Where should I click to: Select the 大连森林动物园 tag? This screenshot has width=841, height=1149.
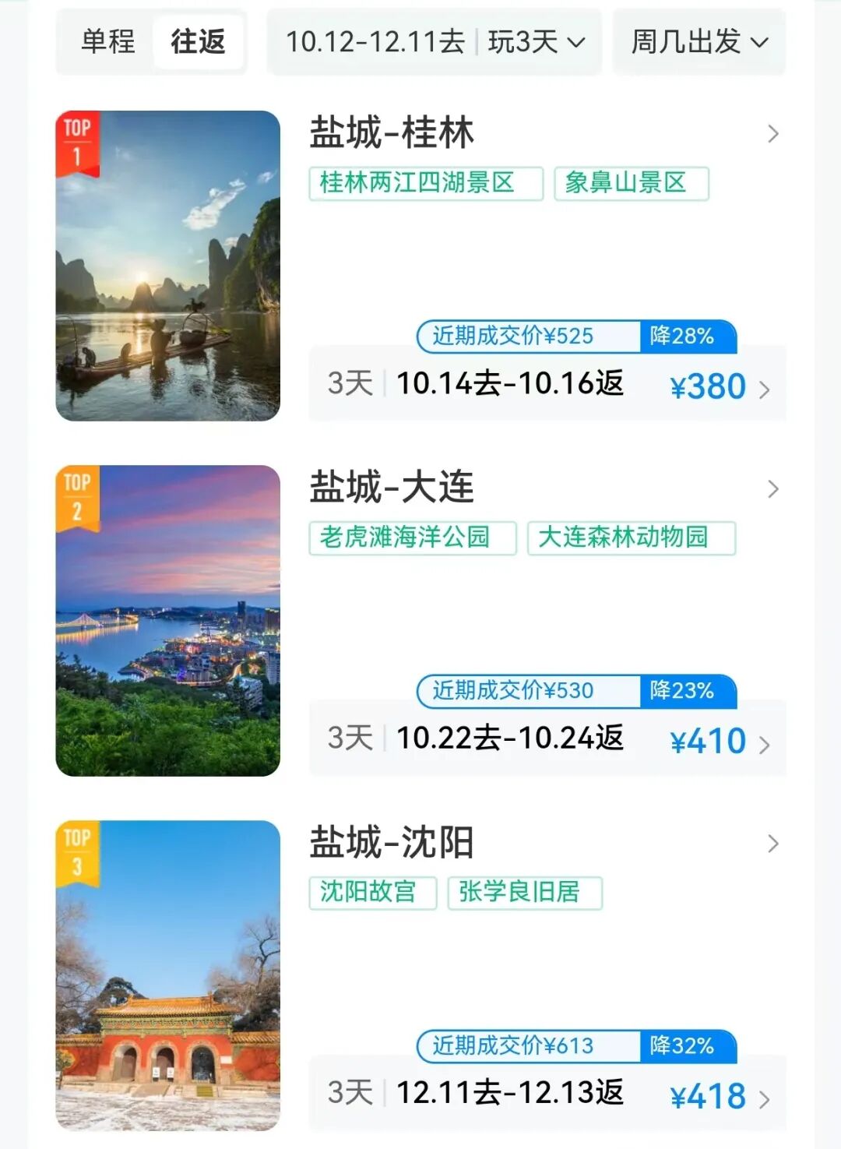coord(631,537)
